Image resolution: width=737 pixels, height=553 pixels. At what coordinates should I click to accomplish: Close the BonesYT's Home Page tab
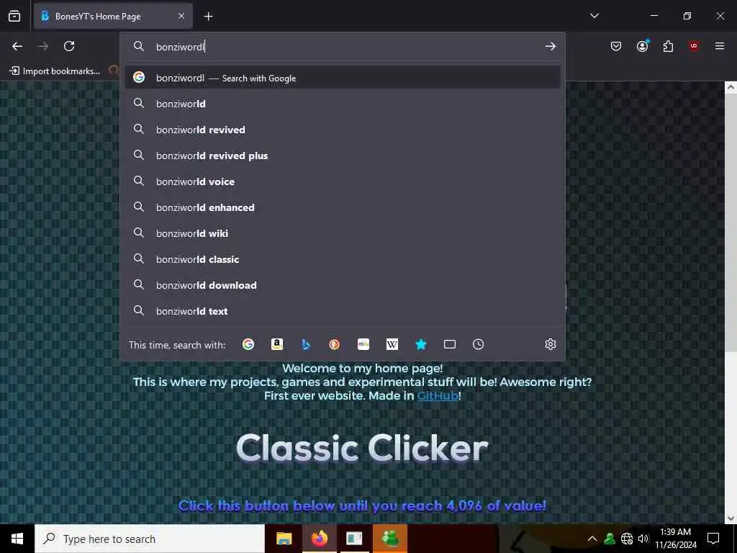click(181, 16)
